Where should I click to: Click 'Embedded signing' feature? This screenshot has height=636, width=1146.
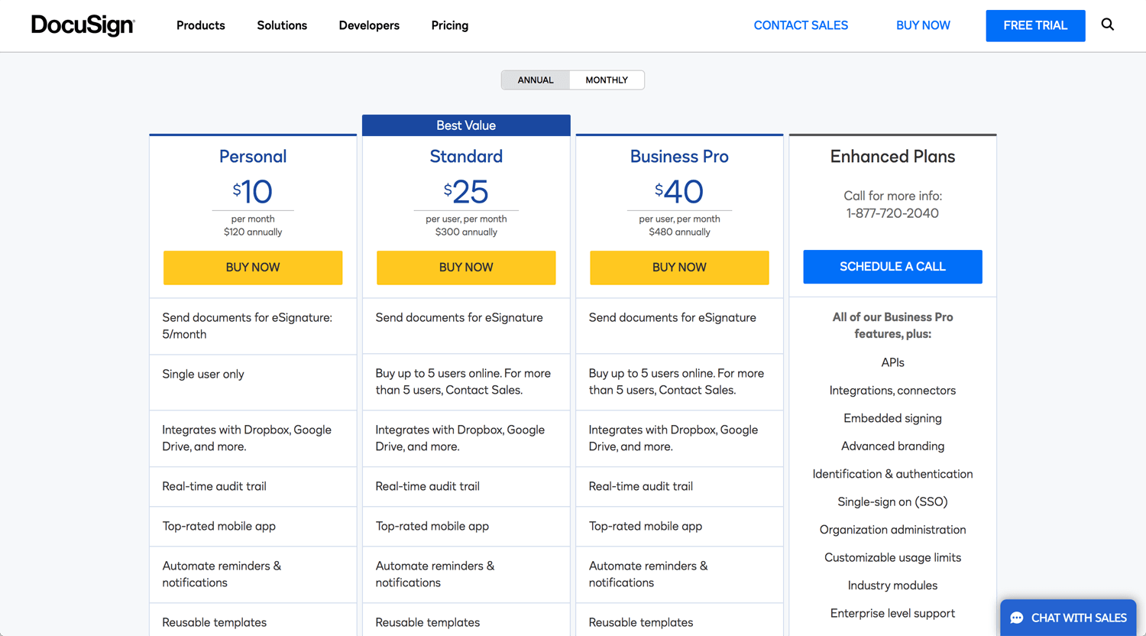pyautogui.click(x=892, y=418)
